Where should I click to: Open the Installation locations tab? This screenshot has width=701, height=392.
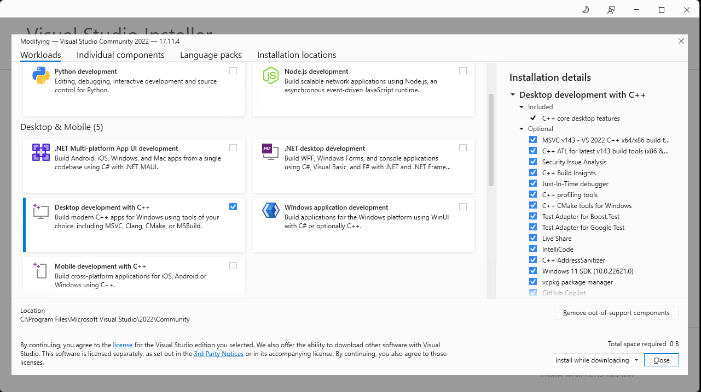pos(297,55)
